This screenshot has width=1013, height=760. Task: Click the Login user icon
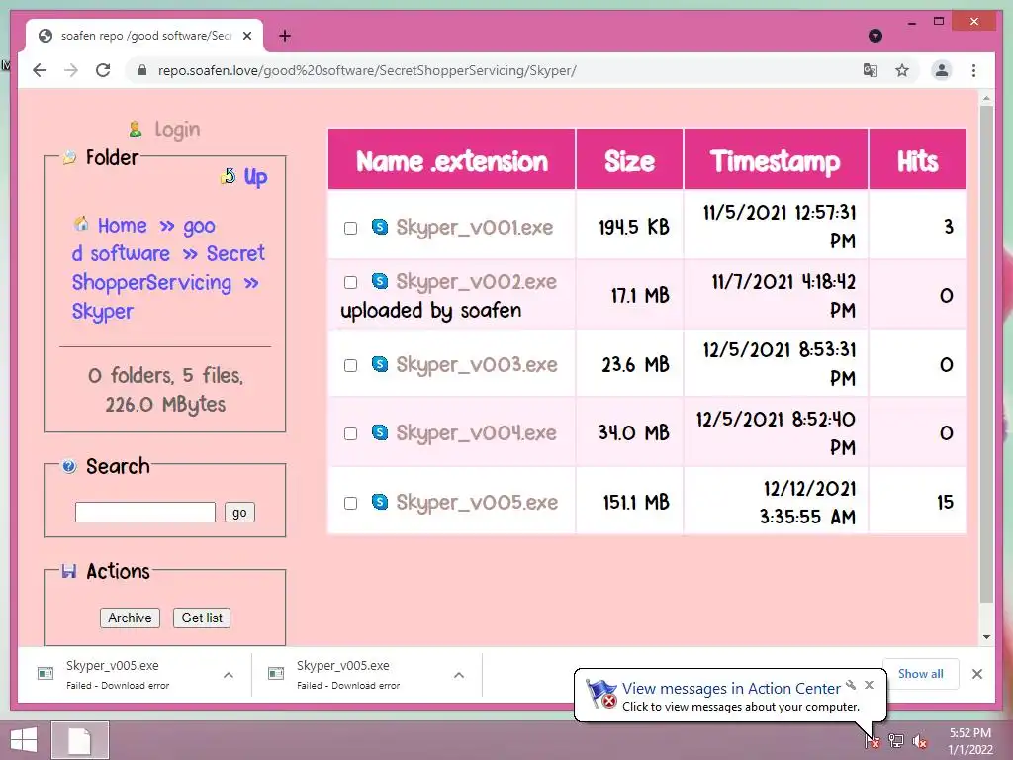point(135,129)
